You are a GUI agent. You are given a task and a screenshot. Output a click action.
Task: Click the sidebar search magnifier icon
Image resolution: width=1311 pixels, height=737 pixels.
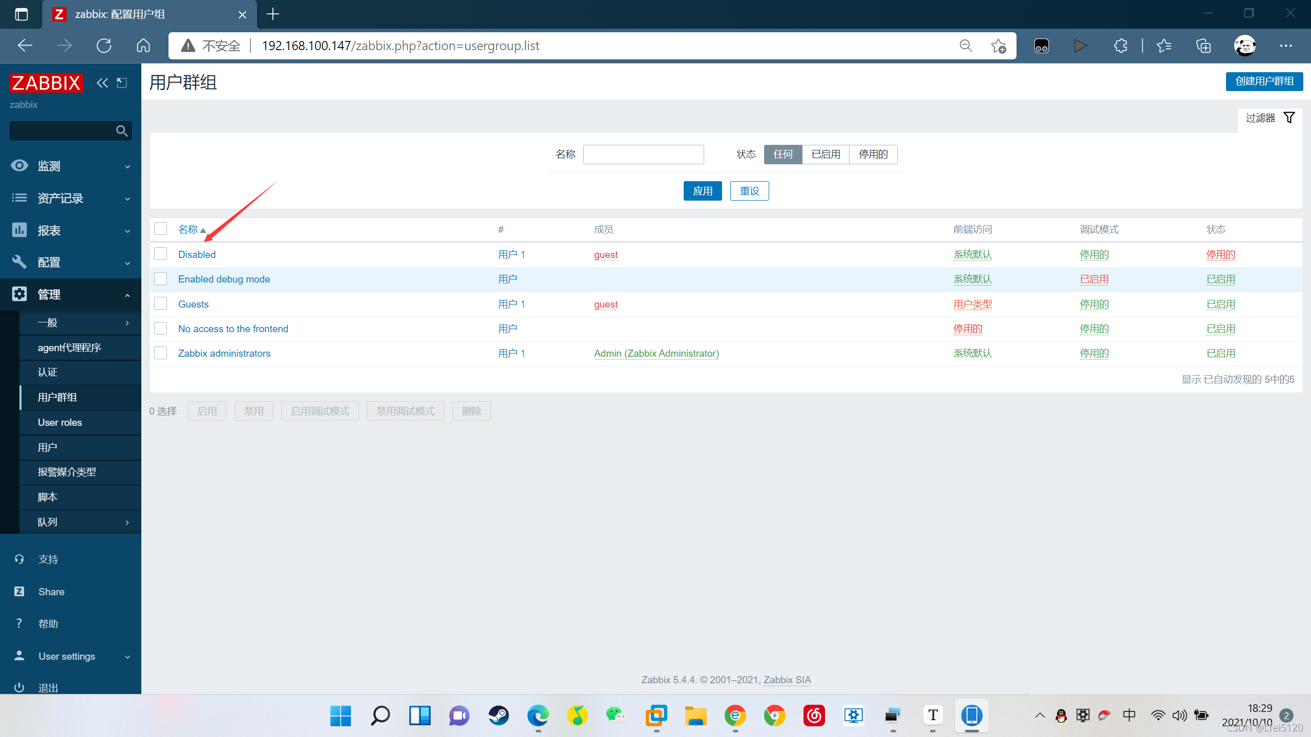pos(121,131)
